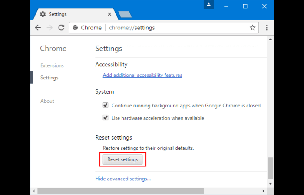Open About in sidebar
This screenshot has width=304, height=195.
(x=47, y=101)
